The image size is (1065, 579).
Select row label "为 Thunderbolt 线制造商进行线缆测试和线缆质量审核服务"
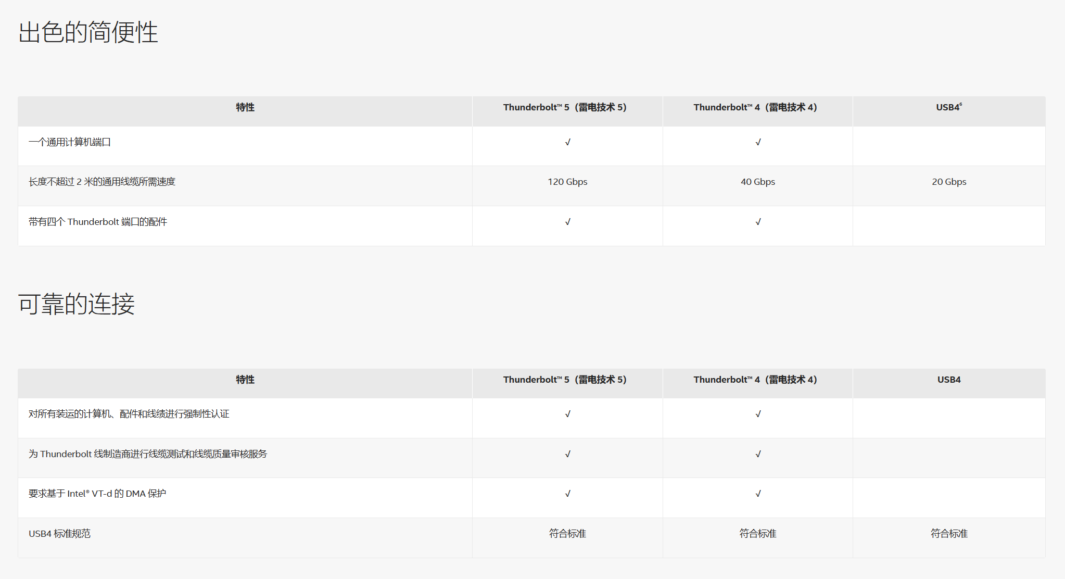pyautogui.click(x=148, y=454)
